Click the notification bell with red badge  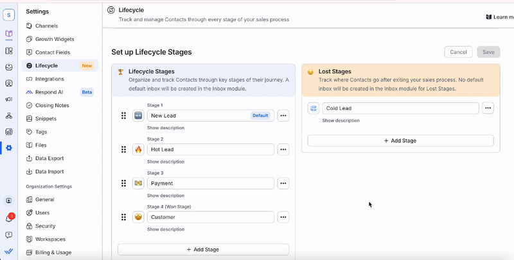tap(9, 218)
